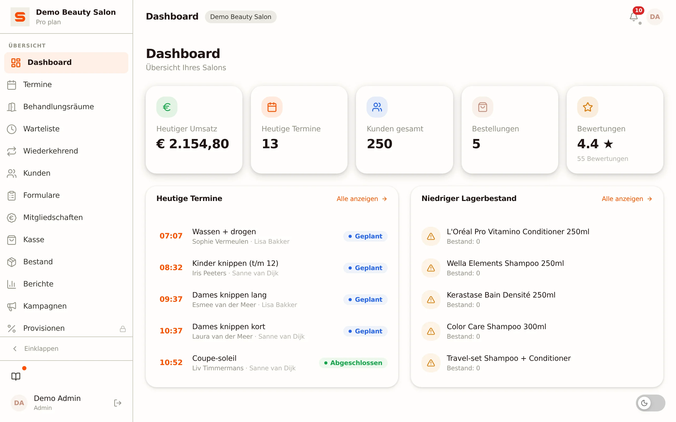The height and width of the screenshot is (422, 676).
Task: Click the shopping bag icon on Bestellungen card
Action: click(x=482, y=107)
